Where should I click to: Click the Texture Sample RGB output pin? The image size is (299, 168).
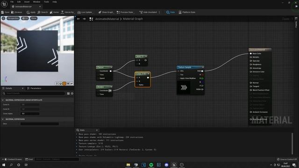click(202, 71)
